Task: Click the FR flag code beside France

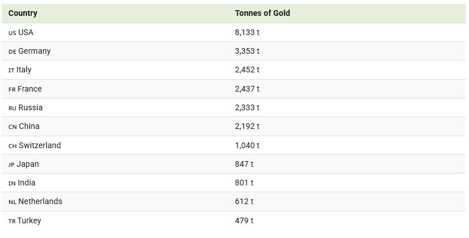Action: (12, 90)
